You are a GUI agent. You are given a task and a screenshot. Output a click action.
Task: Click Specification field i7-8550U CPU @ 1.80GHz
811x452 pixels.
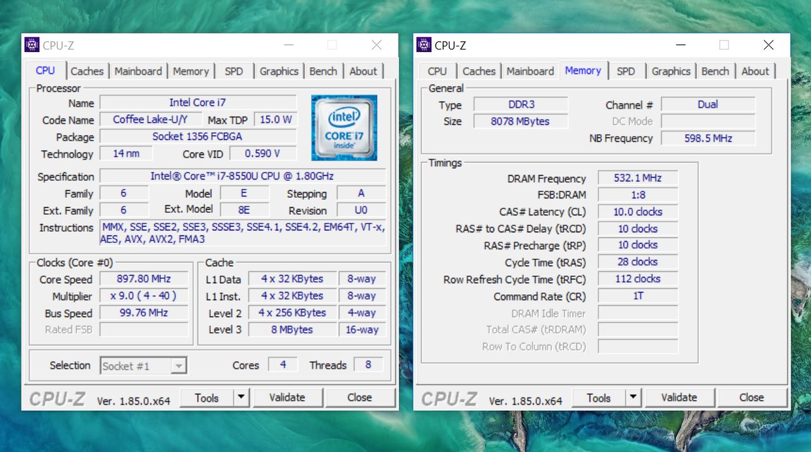pyautogui.click(x=243, y=176)
